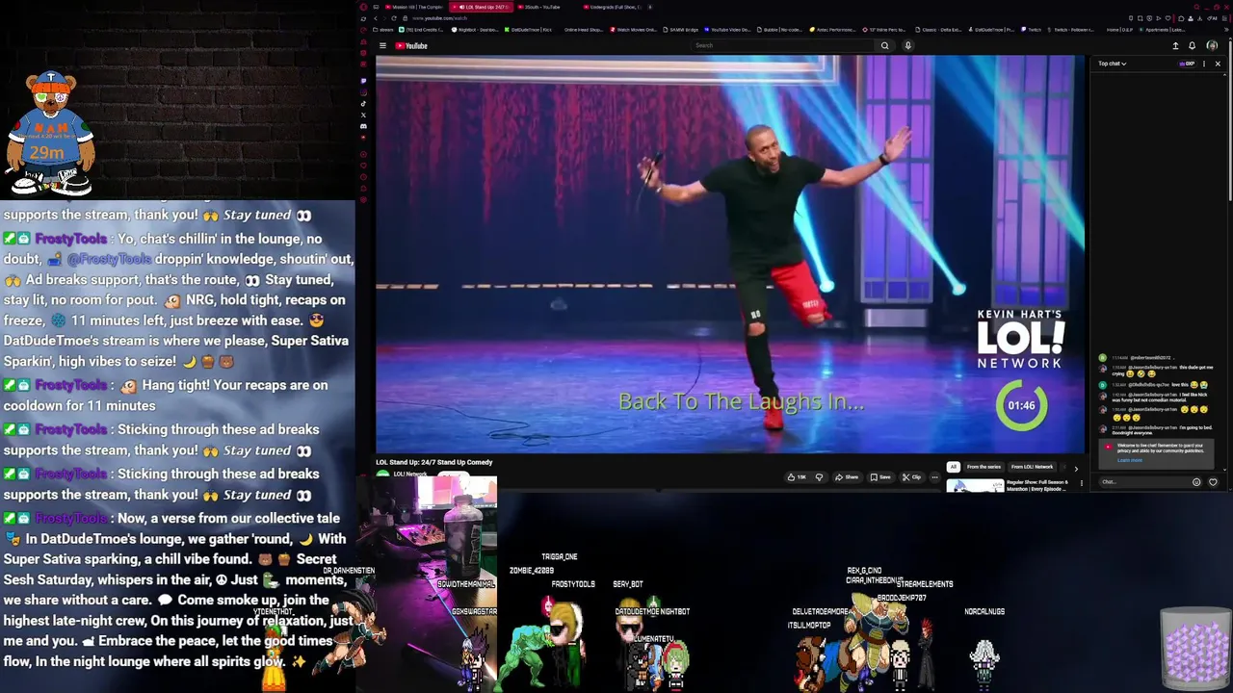
Task: Open Regular Show marathon video thumbnail
Action: point(975,485)
